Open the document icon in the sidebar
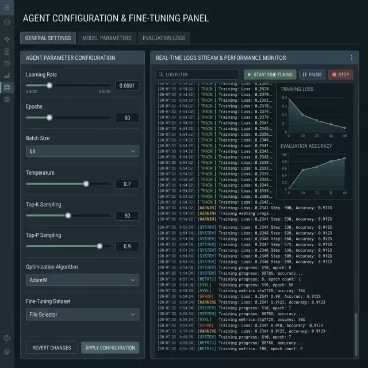This screenshot has width=368, height=368. [7, 51]
